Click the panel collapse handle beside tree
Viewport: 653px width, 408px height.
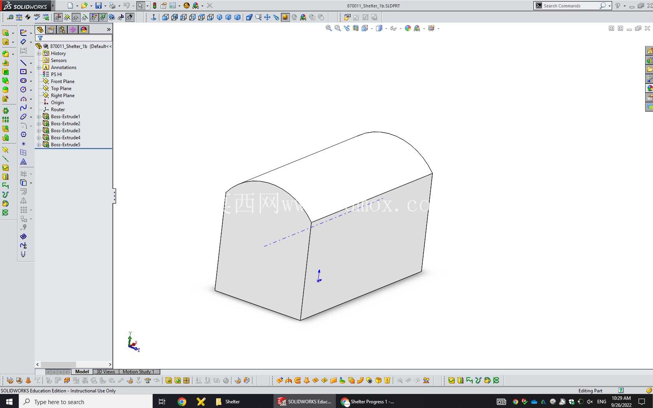tap(114, 196)
